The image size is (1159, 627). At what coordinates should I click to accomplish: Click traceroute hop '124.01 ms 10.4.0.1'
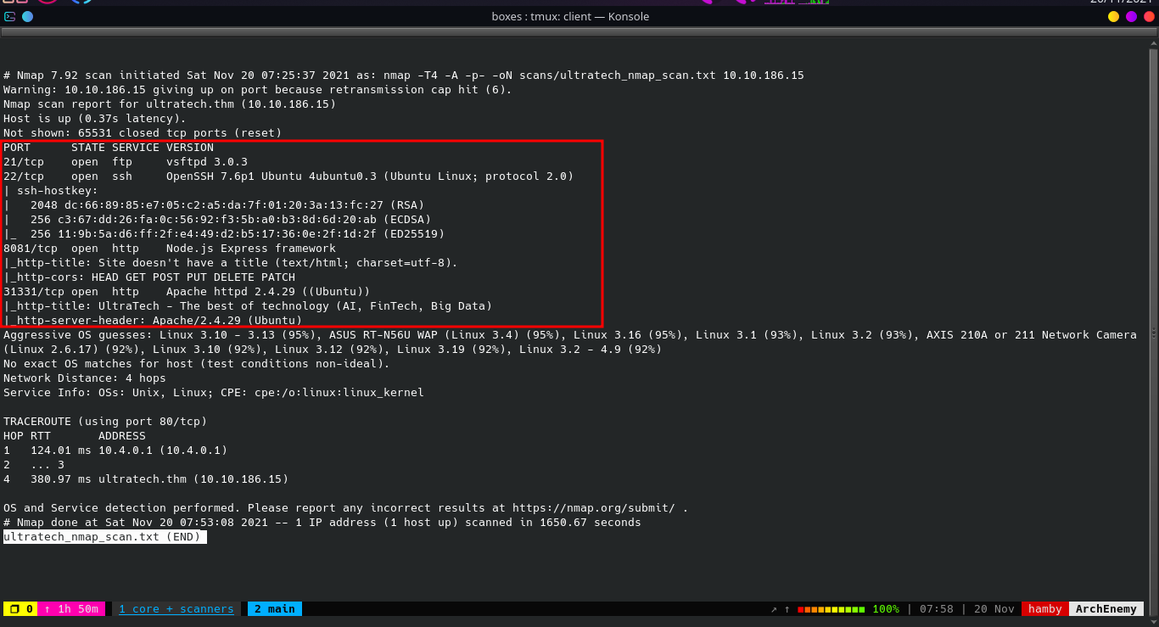point(115,450)
